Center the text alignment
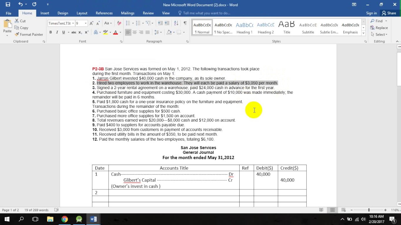Viewport: 401px width, 225px height. click(x=134, y=32)
